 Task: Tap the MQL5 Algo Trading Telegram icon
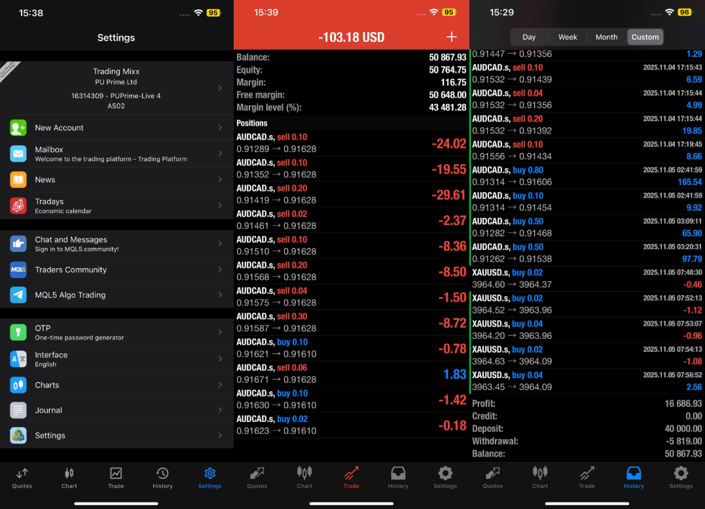pyautogui.click(x=18, y=295)
